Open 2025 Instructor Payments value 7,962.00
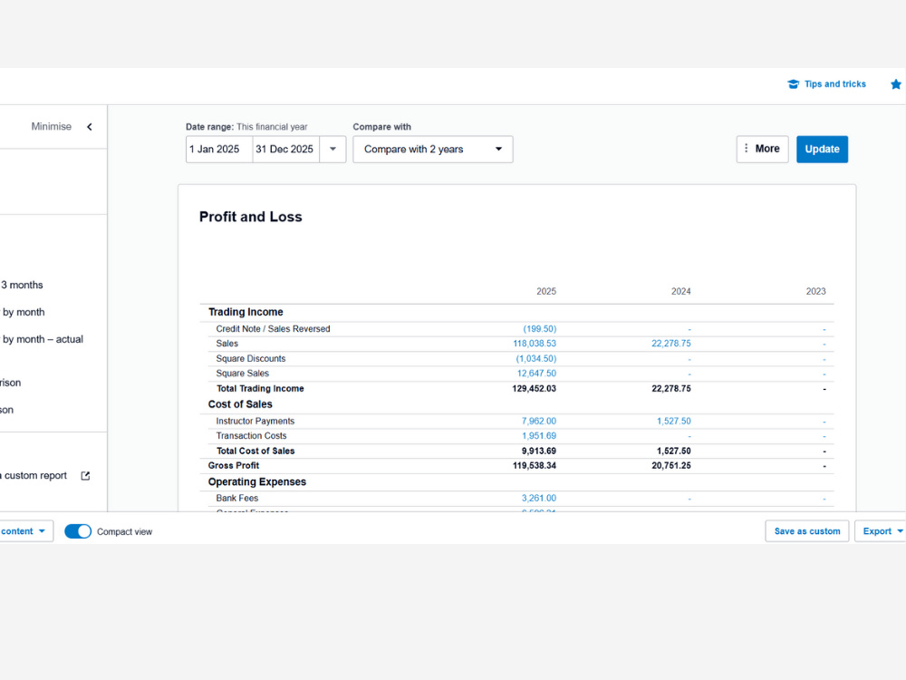The width and height of the screenshot is (906, 680). click(538, 421)
